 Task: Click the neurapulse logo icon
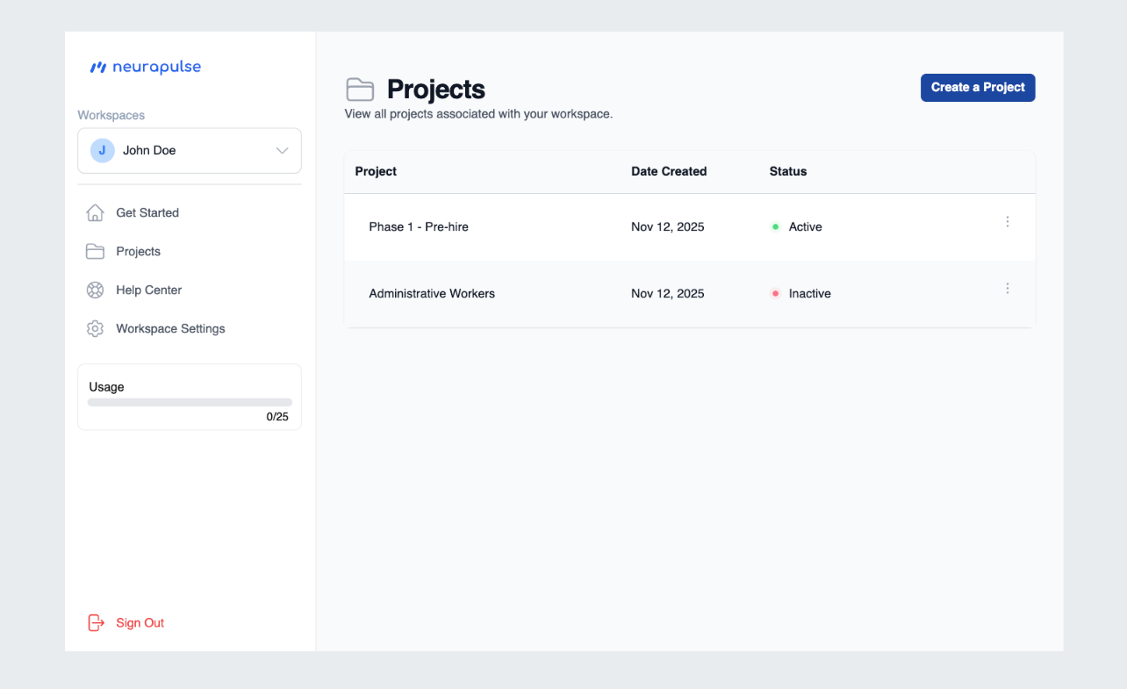pyautogui.click(x=98, y=67)
